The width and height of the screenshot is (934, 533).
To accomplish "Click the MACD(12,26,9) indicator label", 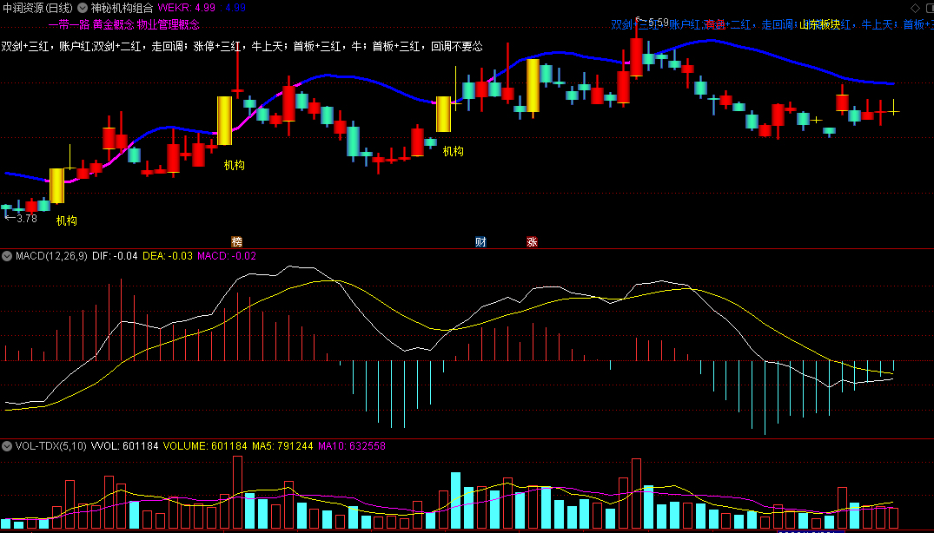I will click(51, 256).
